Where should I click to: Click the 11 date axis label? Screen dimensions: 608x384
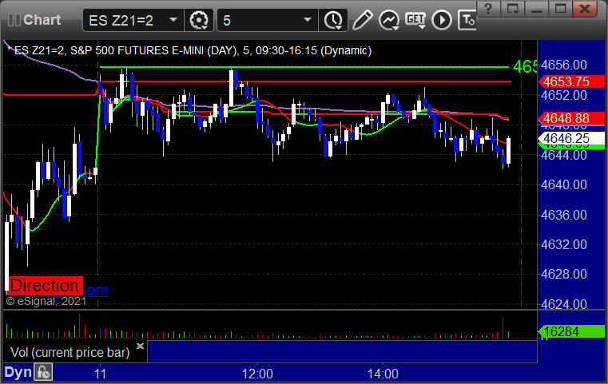tap(100, 374)
